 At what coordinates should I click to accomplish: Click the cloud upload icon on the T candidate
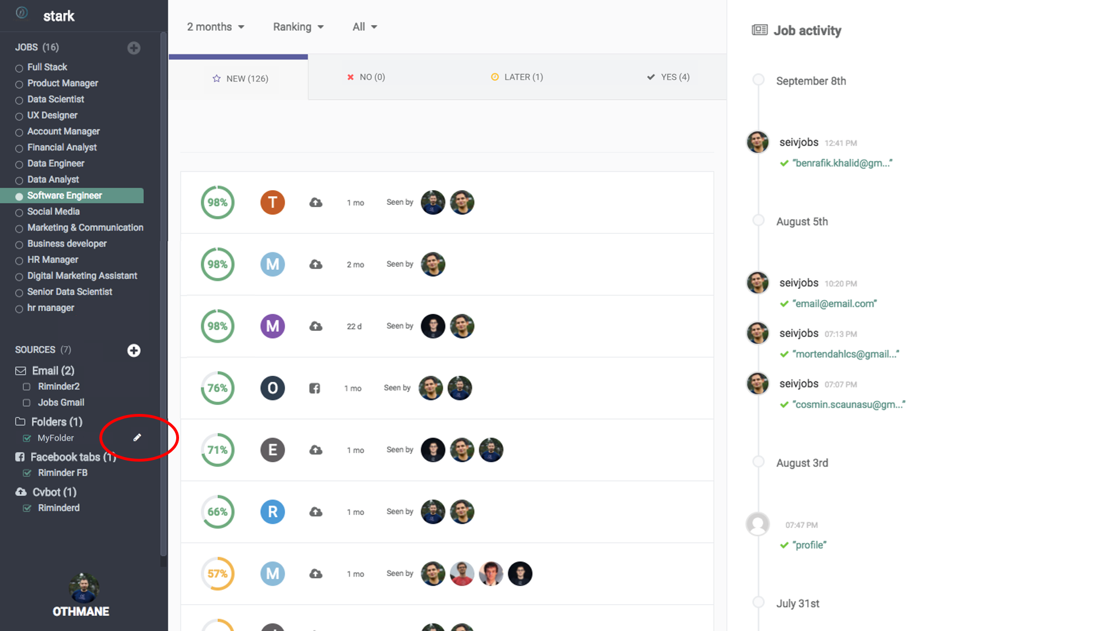point(316,202)
